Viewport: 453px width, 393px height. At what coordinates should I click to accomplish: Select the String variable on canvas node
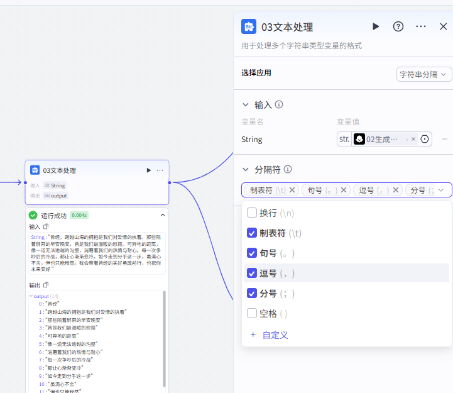(x=55, y=185)
